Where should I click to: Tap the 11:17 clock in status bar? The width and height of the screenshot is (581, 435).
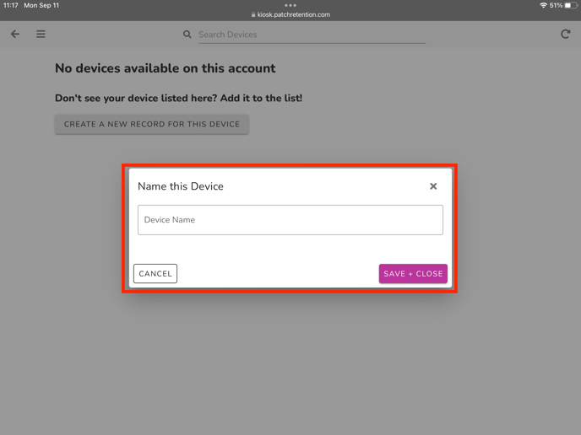click(11, 5)
